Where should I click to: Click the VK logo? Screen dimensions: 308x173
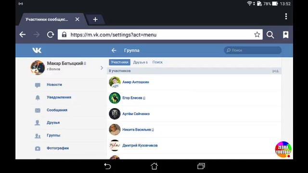[x=37, y=50]
